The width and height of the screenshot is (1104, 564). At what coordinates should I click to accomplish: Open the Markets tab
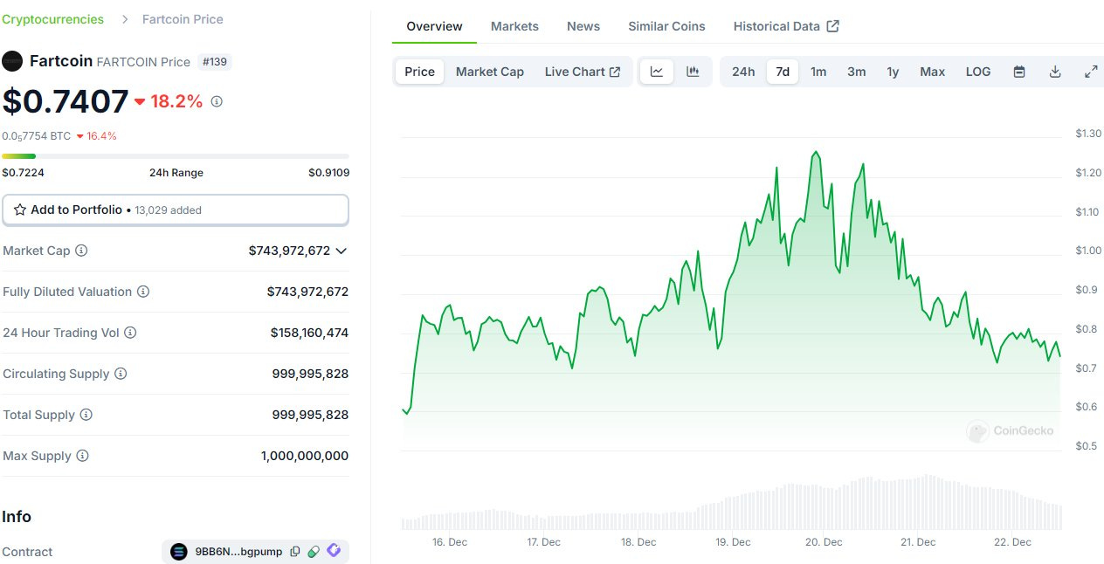(514, 26)
